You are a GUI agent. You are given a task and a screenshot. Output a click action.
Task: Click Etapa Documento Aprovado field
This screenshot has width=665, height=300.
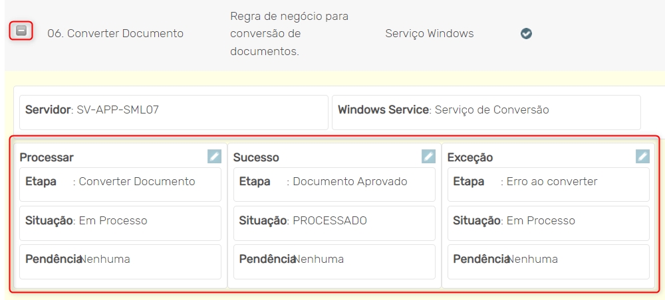(334, 184)
